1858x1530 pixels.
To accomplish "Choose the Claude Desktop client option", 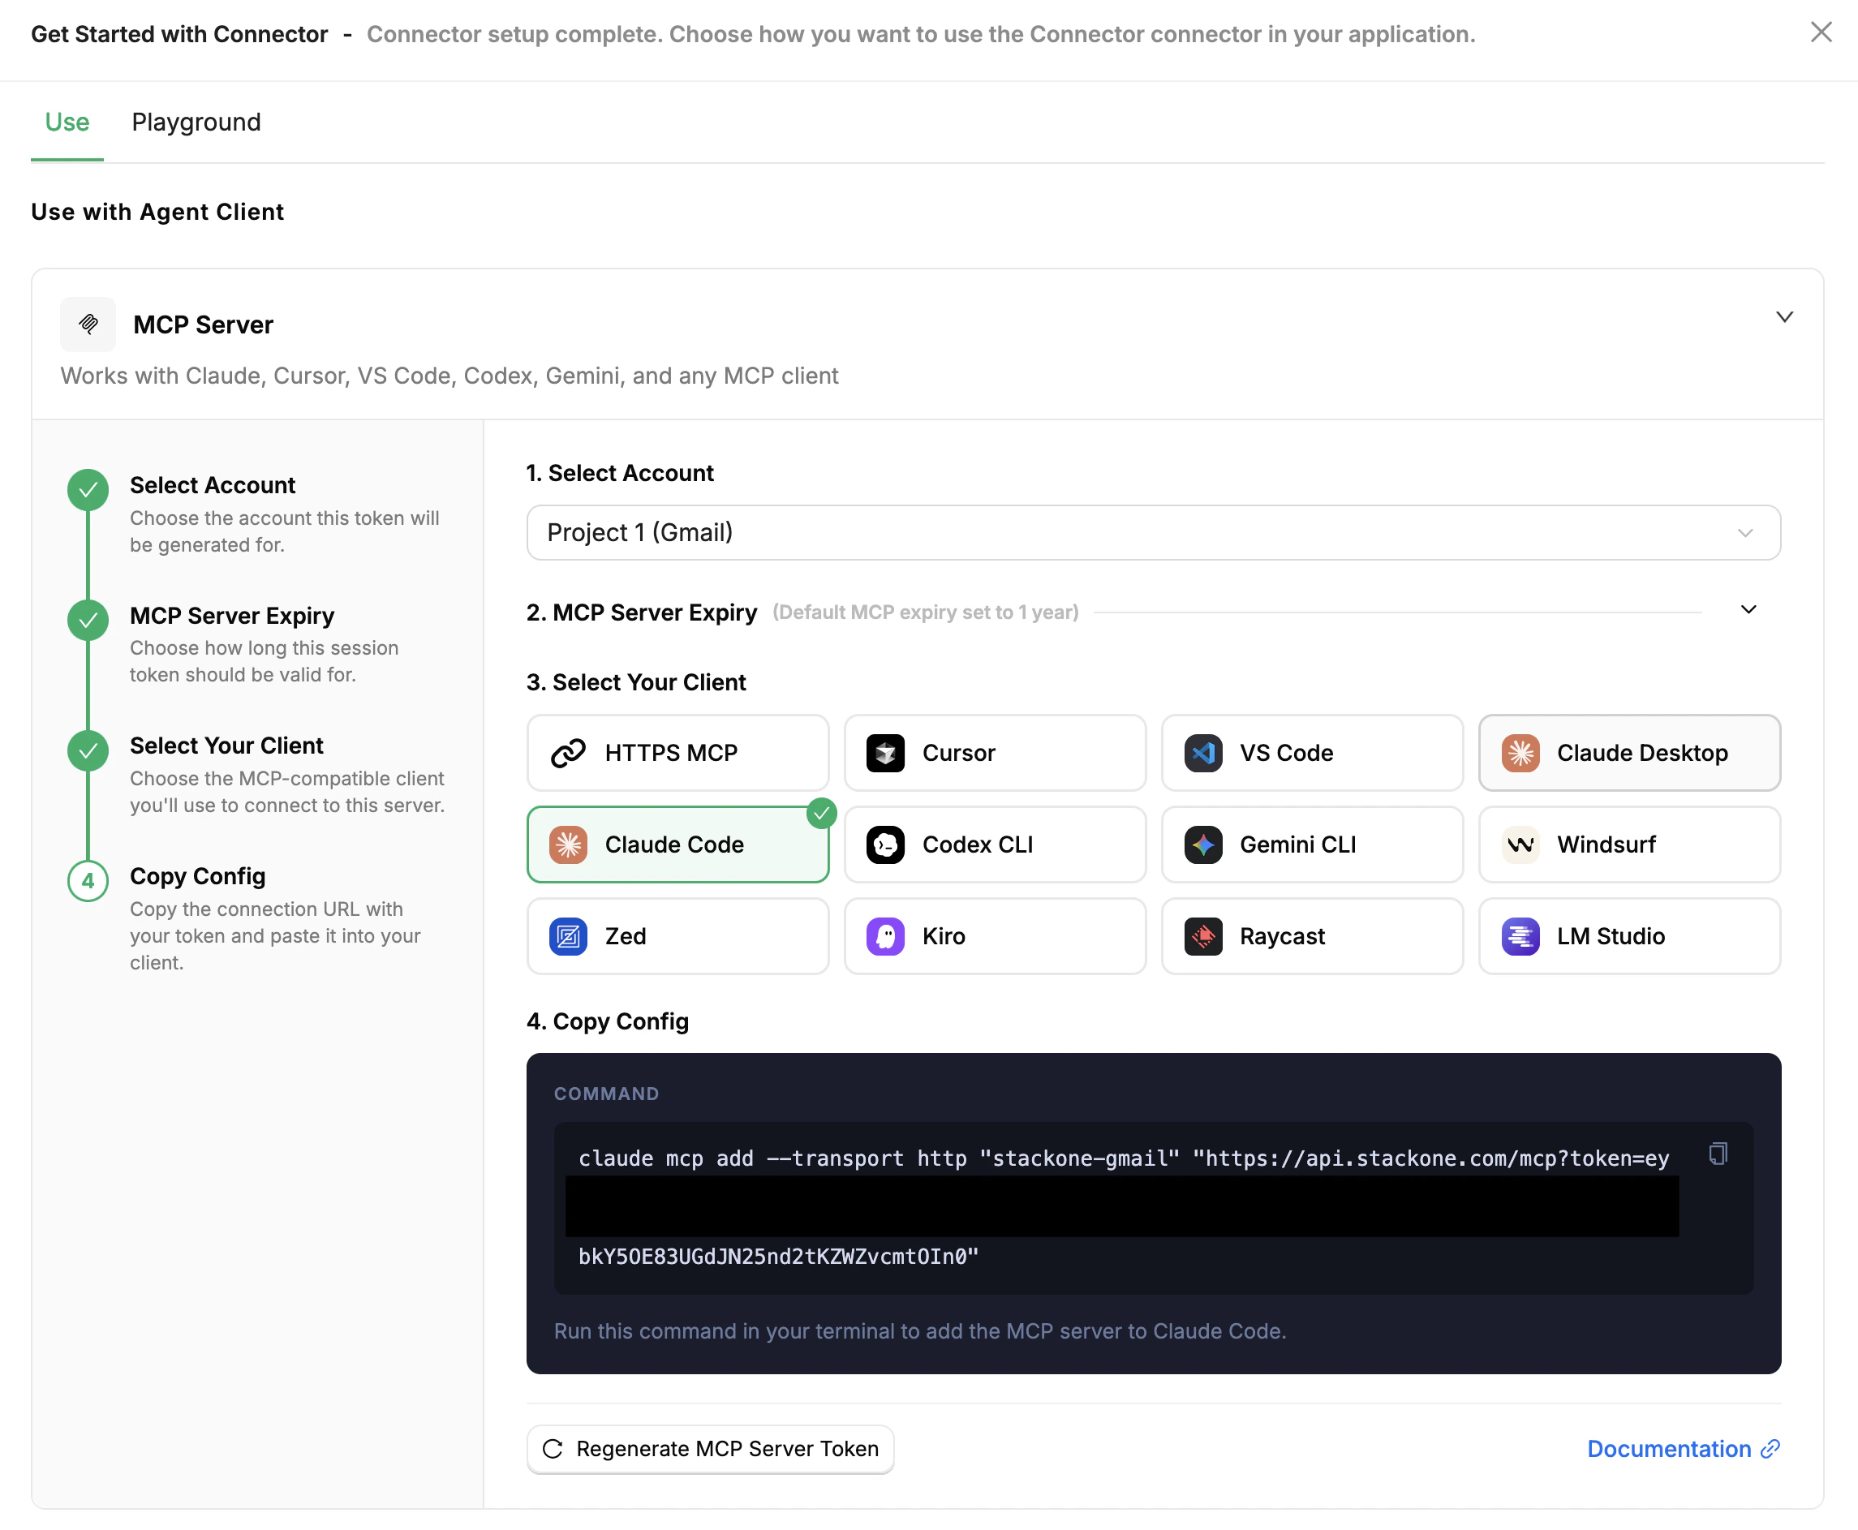I will coord(1630,753).
